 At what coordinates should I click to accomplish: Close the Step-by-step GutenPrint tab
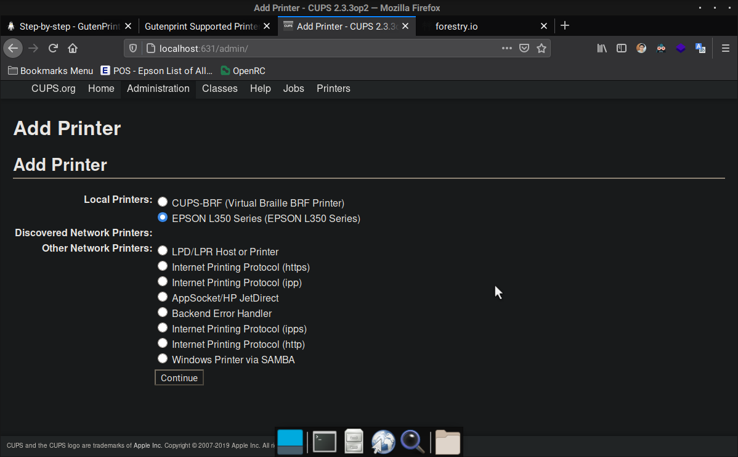128,27
